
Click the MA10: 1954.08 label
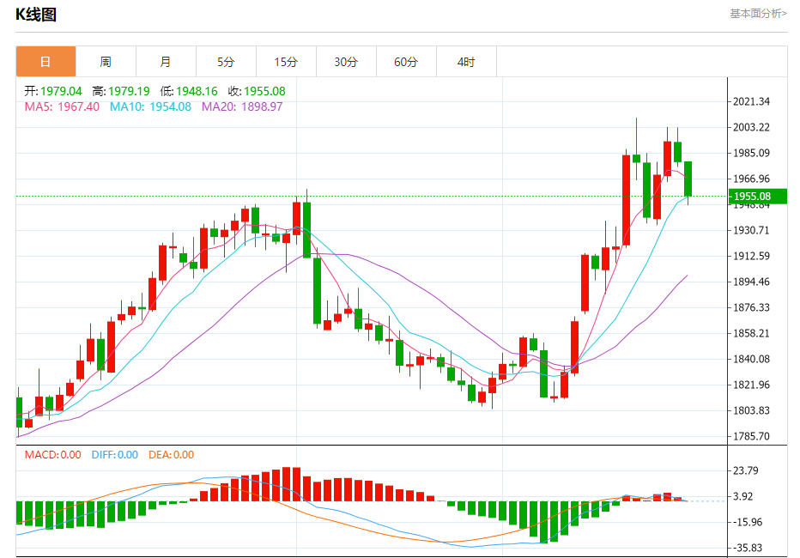pos(150,106)
